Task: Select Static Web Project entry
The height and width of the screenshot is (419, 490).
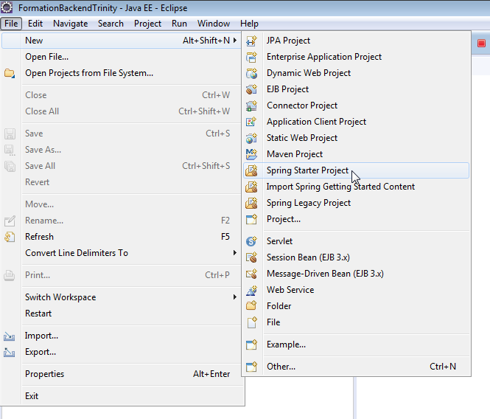Action: [x=356, y=138]
